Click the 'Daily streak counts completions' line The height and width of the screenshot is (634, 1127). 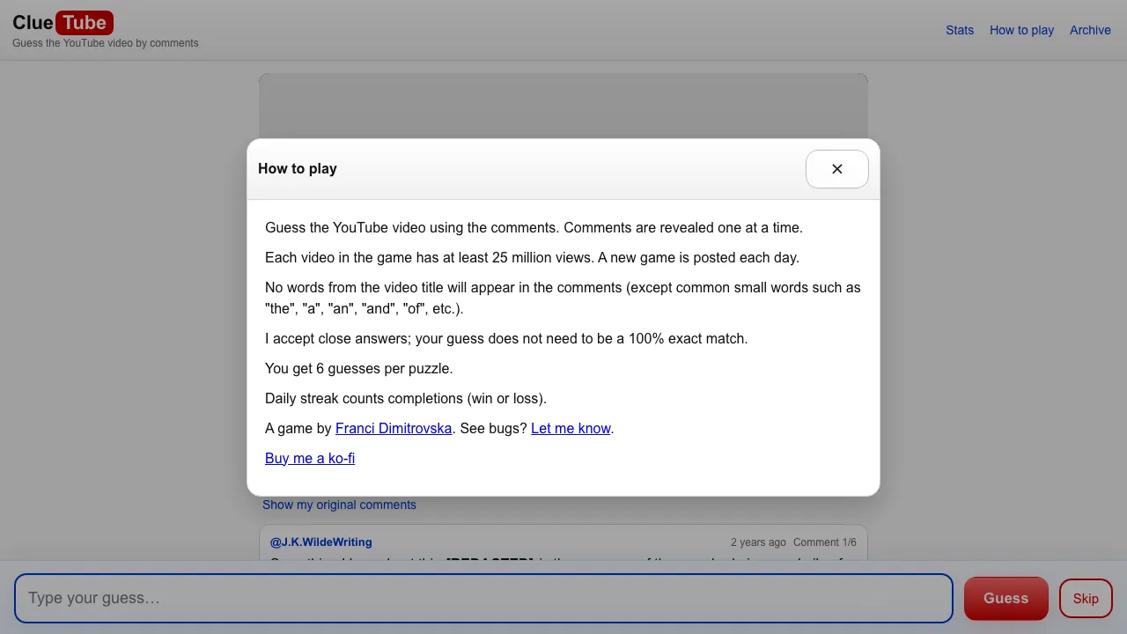406,398
